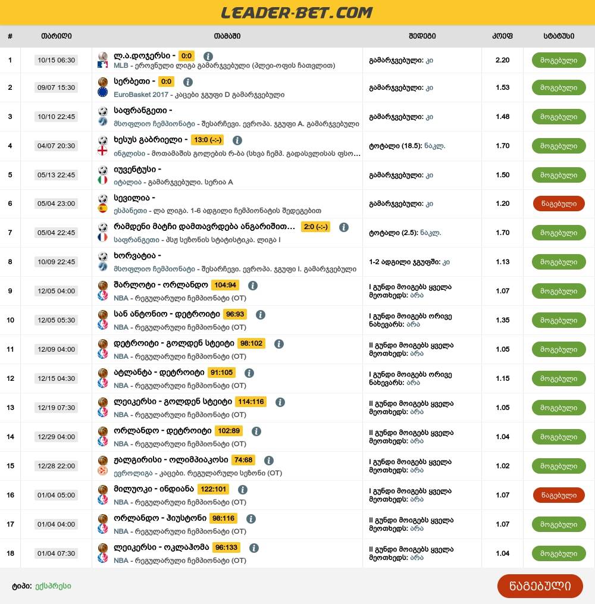Click მოგებული status in იუვენტუსი row
595x604 pixels.
point(559,175)
